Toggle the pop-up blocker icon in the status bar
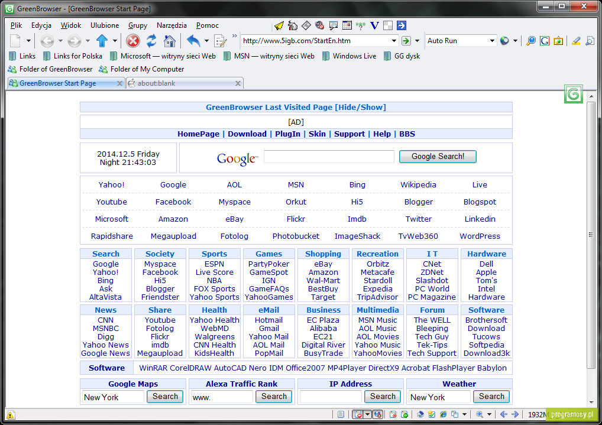Screen dimensions: 602x425 [358, 414]
